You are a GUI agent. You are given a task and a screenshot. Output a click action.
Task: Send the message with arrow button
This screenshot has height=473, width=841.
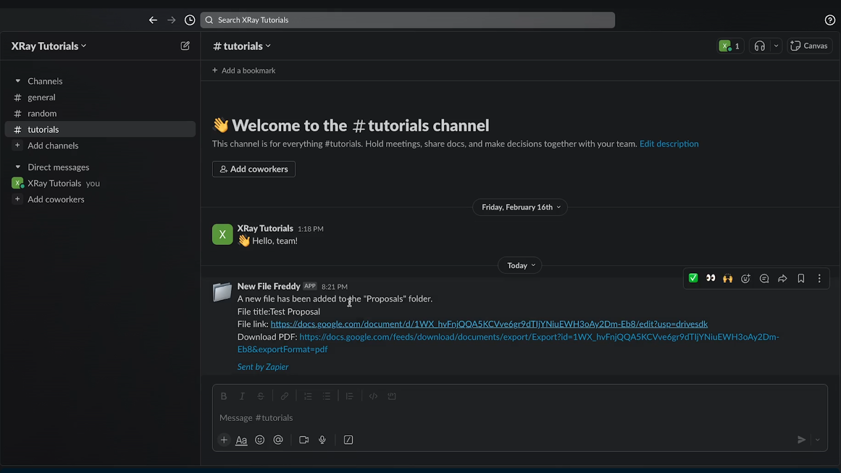coord(802,440)
